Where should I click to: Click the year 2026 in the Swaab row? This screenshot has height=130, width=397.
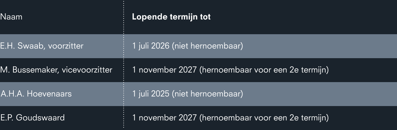(160, 46)
